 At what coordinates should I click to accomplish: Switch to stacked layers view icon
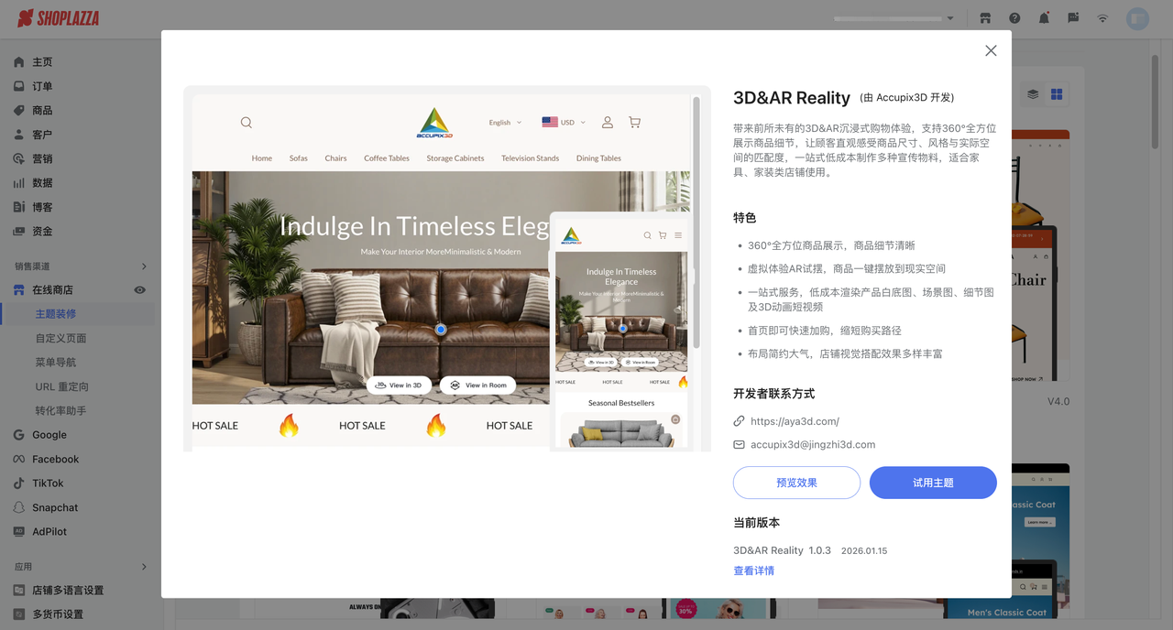(x=1033, y=94)
